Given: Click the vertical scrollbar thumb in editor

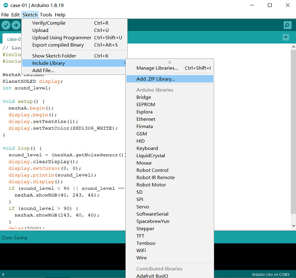Looking at the screenshot, I should [294, 132].
